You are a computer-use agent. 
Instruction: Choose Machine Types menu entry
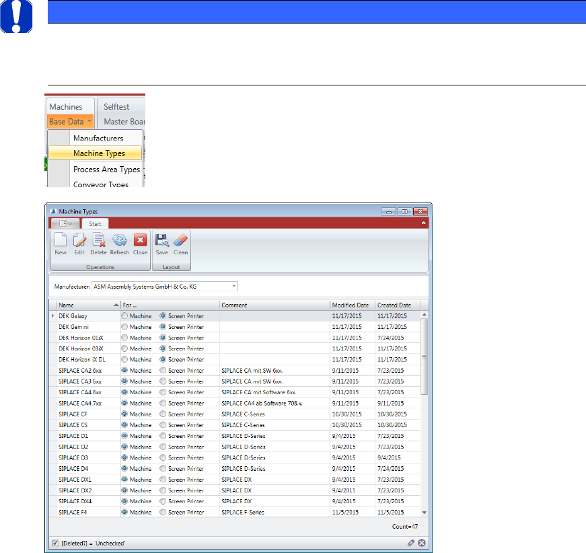click(x=96, y=153)
